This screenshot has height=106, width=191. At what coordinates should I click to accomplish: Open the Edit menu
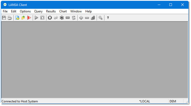(14, 11)
